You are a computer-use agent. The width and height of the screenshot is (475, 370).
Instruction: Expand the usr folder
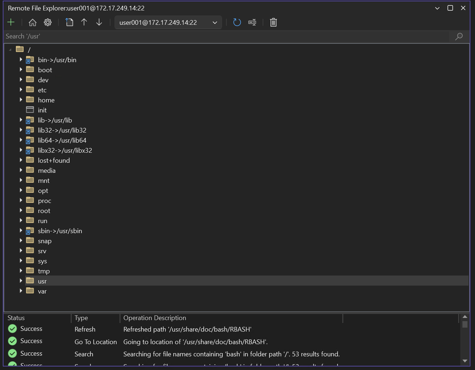21,281
